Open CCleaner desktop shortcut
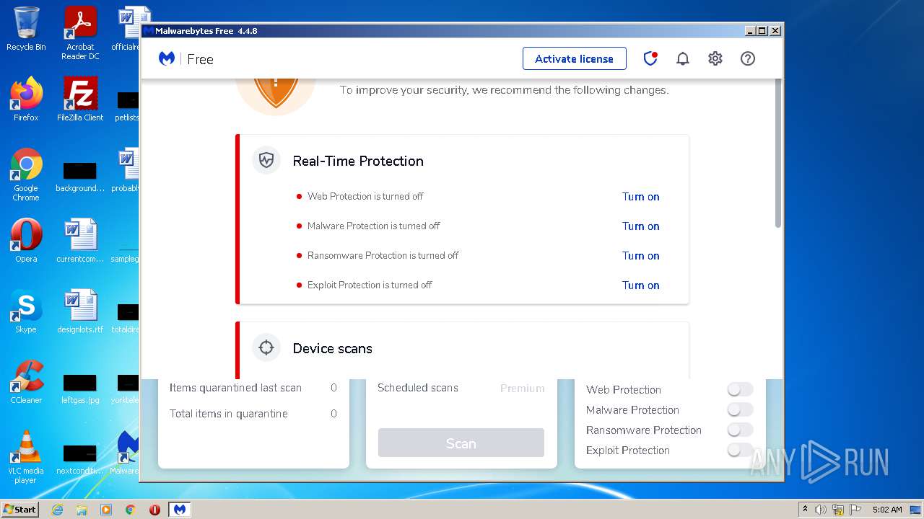 click(x=26, y=382)
